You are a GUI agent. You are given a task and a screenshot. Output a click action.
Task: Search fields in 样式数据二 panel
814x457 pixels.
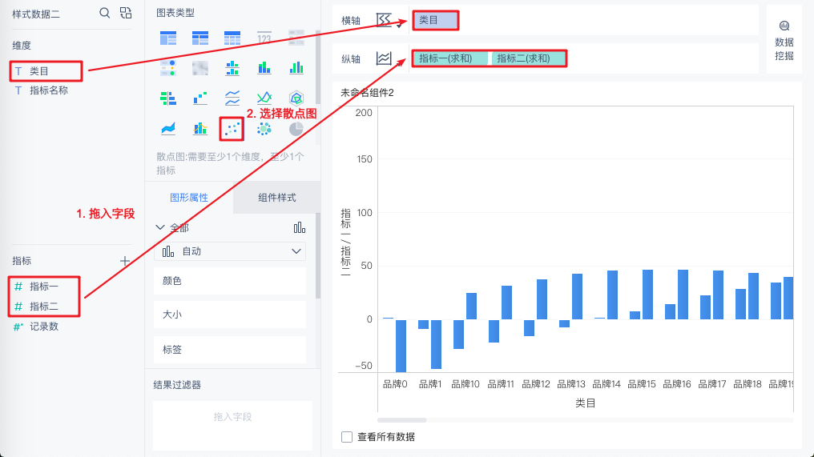click(x=105, y=13)
